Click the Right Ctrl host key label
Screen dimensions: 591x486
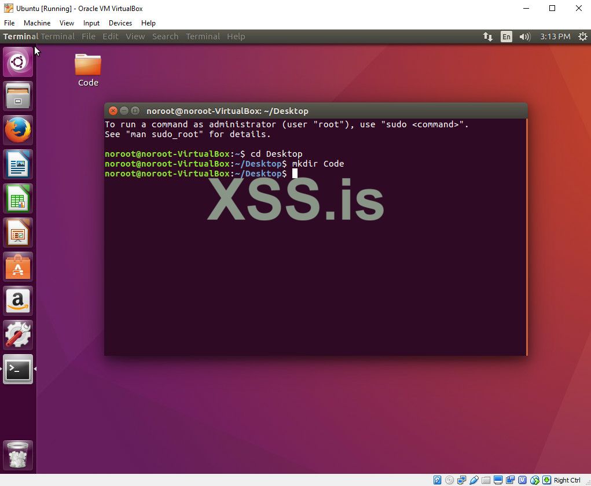click(x=567, y=480)
